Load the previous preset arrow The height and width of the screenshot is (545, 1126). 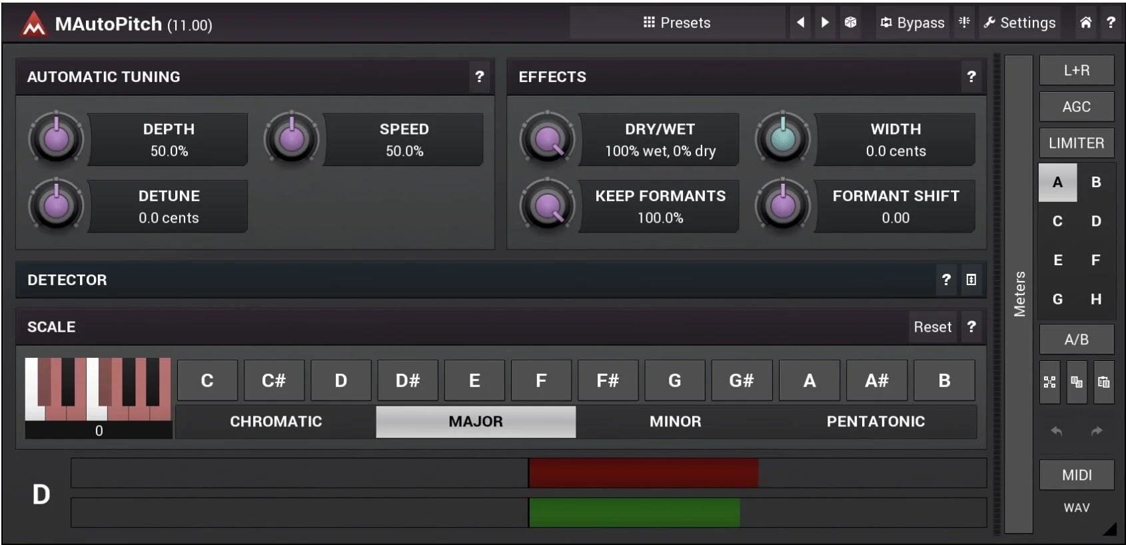(x=800, y=23)
